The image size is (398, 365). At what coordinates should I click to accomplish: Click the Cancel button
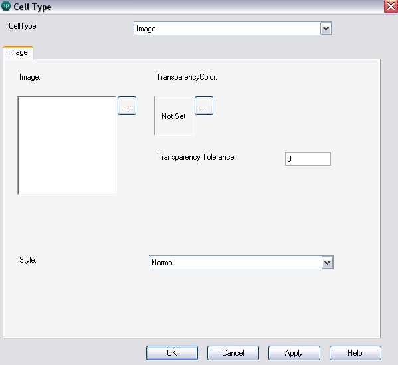(233, 353)
